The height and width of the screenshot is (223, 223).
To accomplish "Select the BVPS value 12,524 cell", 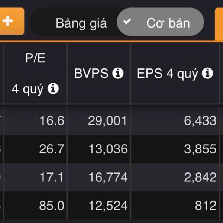I will [x=99, y=206].
